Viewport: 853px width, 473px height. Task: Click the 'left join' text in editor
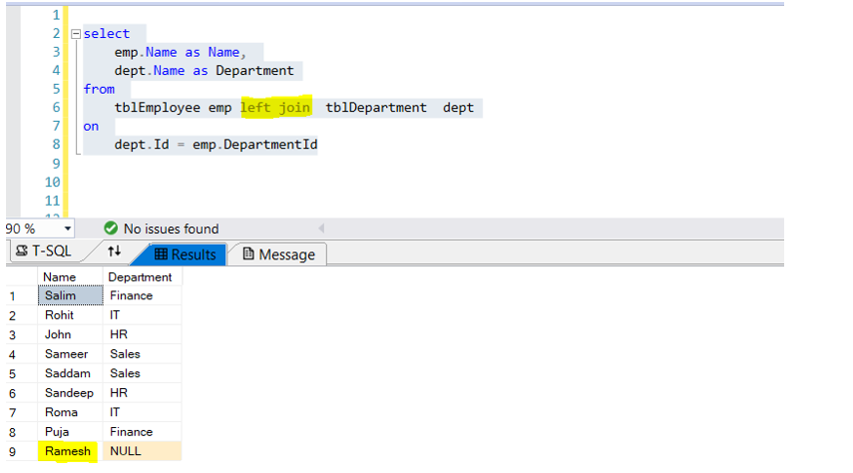[x=275, y=107]
